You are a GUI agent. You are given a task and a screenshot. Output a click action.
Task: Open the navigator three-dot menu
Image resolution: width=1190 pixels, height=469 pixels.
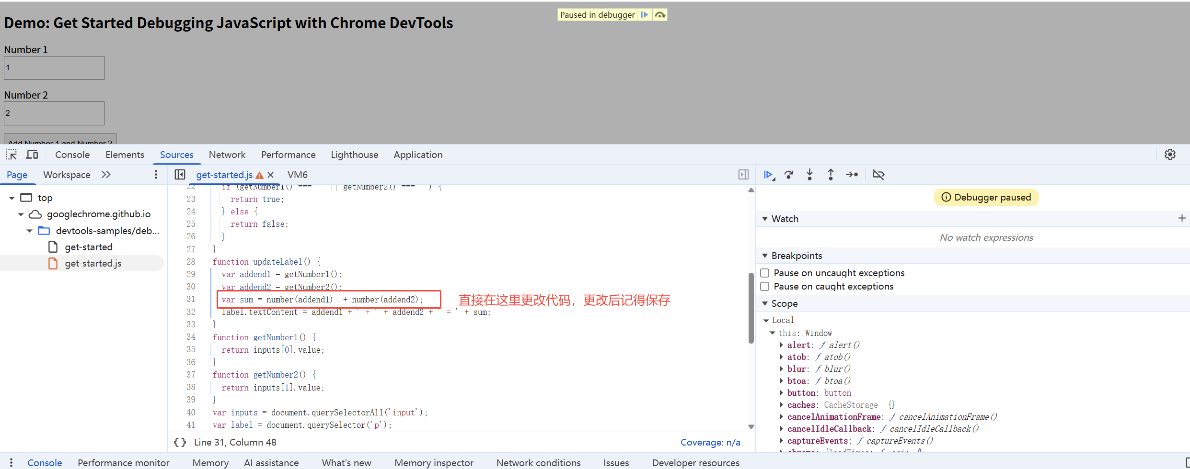[x=156, y=175]
